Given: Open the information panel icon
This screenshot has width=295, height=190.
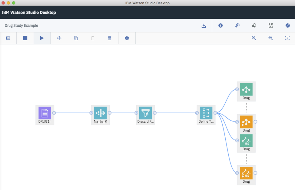Looking at the screenshot, I should tap(220, 25).
